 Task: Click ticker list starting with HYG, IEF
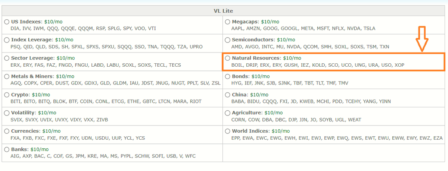tap(290, 83)
